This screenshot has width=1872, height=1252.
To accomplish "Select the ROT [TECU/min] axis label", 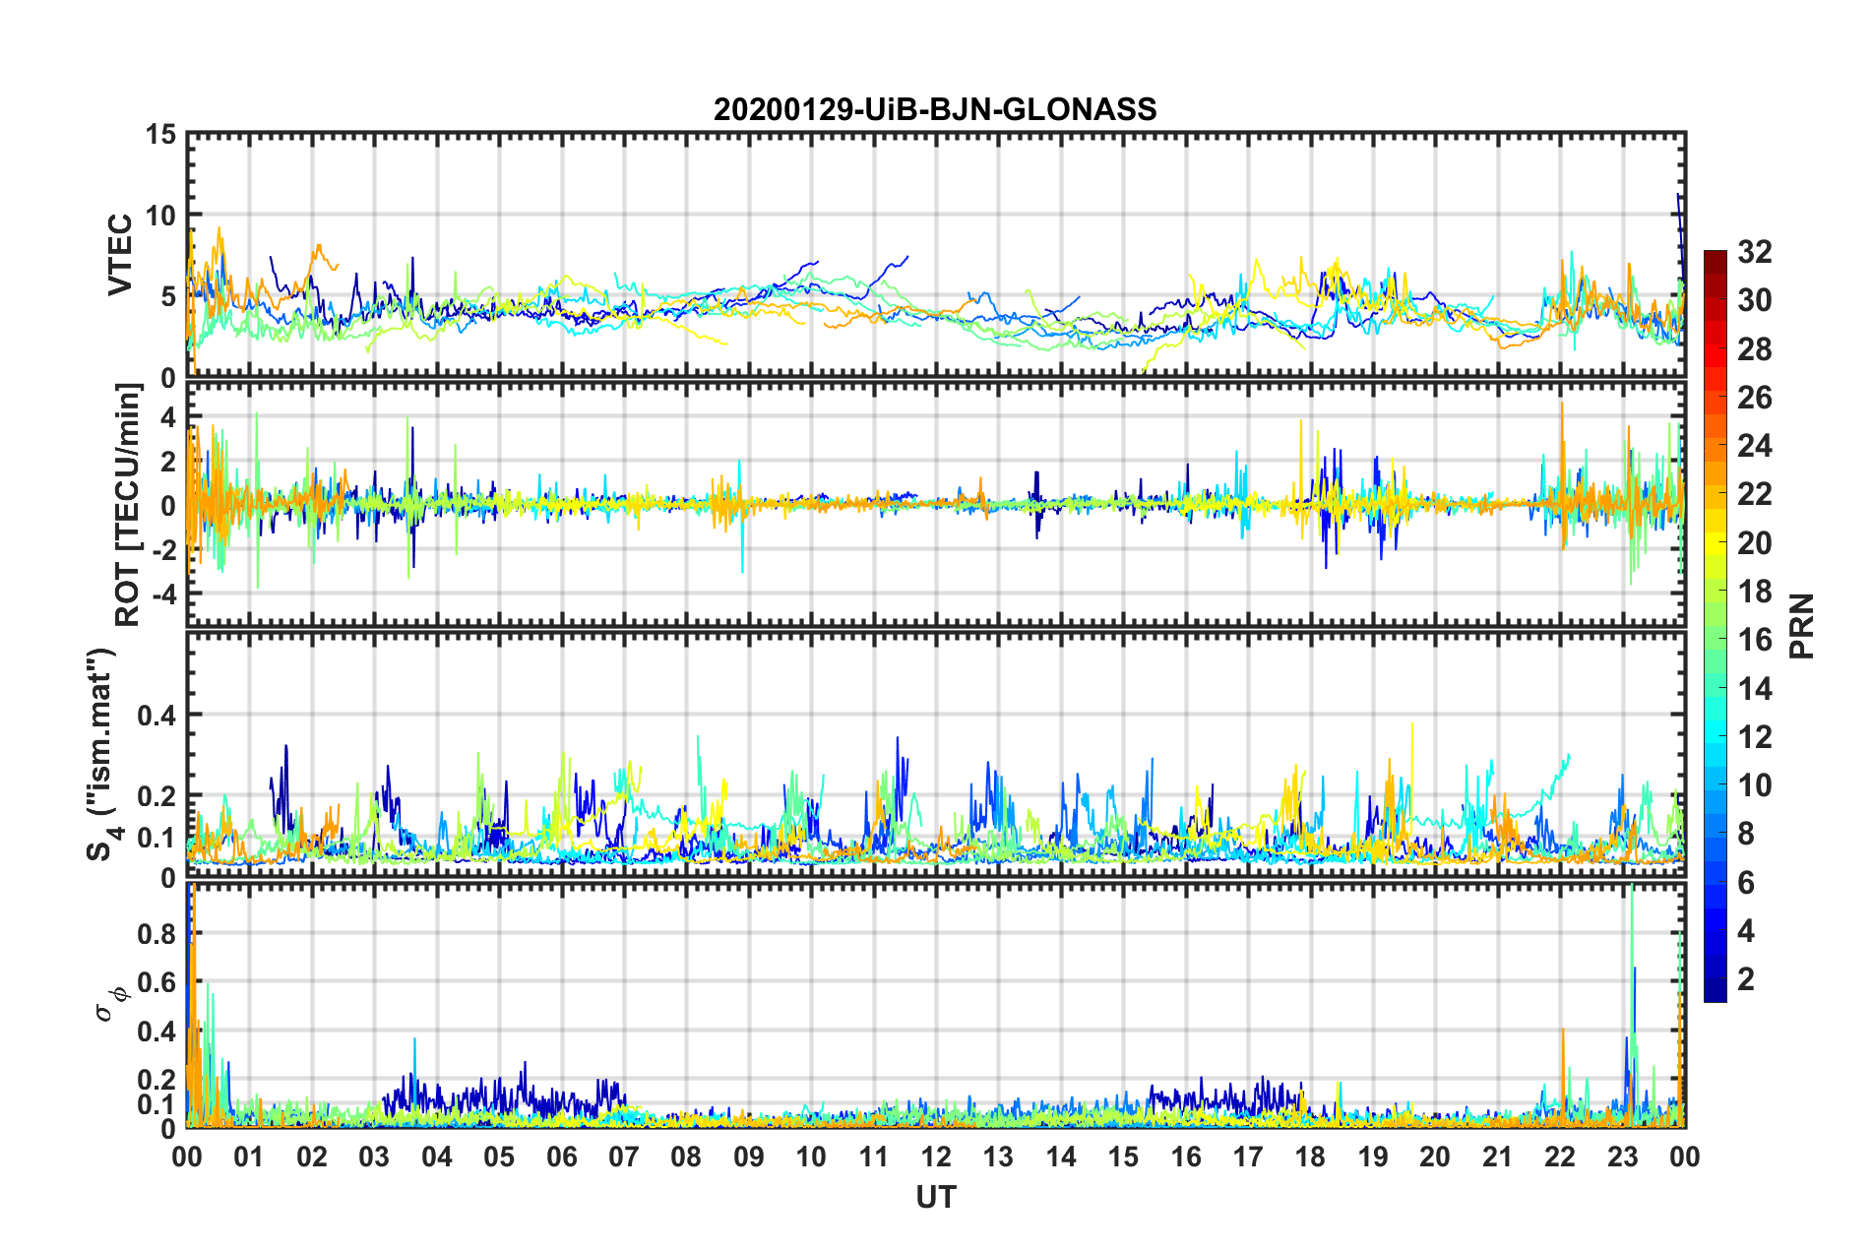I will click(x=128, y=505).
